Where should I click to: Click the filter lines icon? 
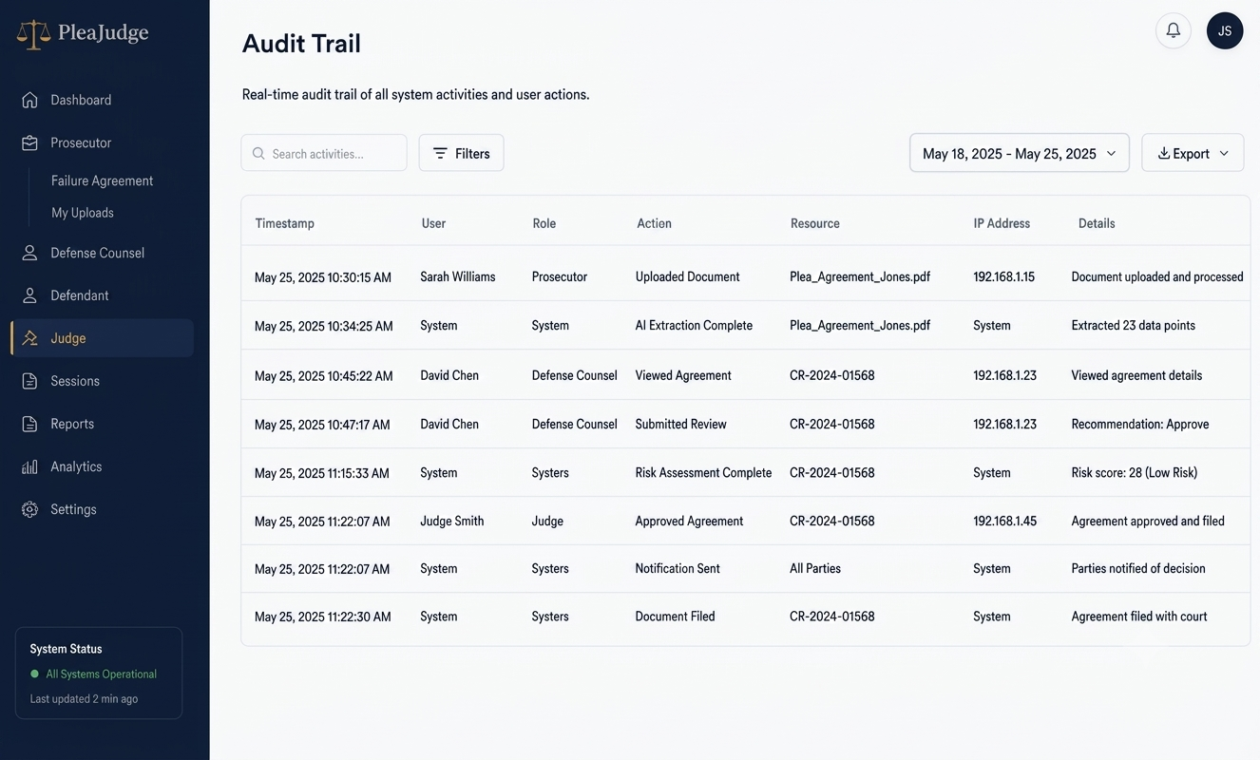click(440, 153)
